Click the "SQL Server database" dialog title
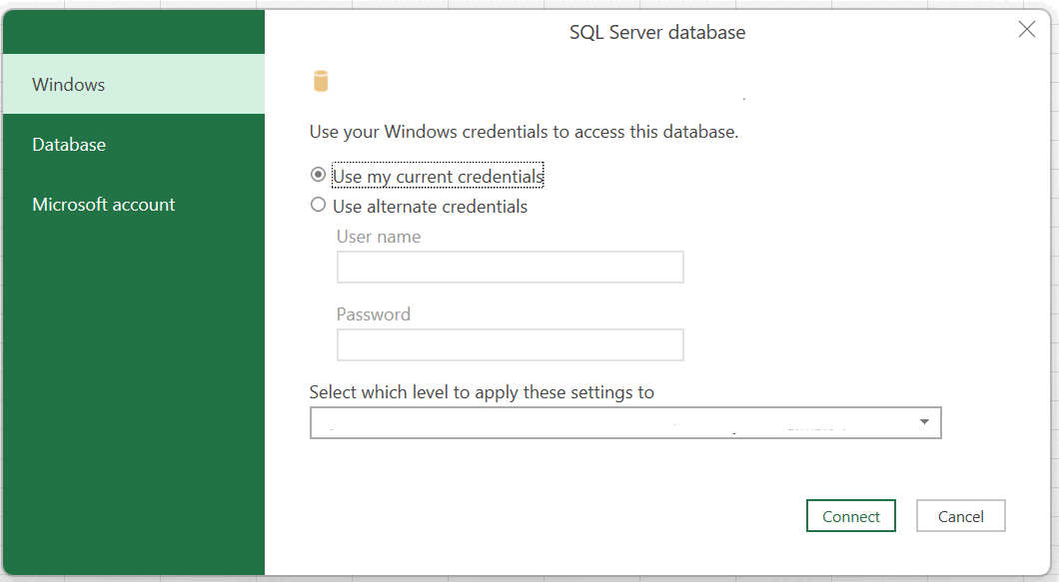1059x582 pixels. pos(656,32)
